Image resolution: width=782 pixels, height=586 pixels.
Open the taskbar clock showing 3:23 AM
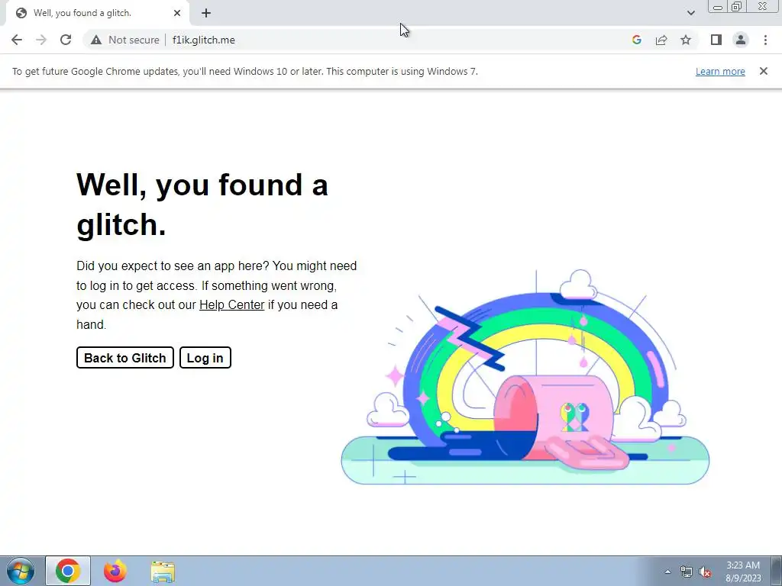[x=743, y=572]
